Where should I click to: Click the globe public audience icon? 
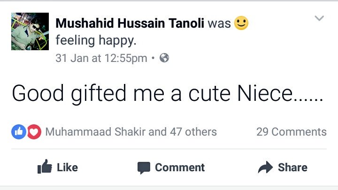click(164, 58)
